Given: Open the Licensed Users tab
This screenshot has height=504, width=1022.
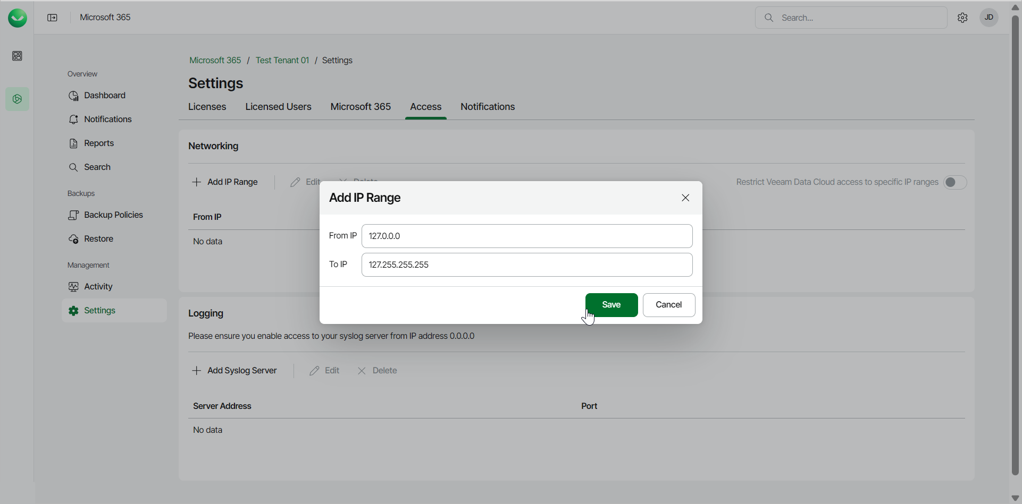Looking at the screenshot, I should pos(278,107).
